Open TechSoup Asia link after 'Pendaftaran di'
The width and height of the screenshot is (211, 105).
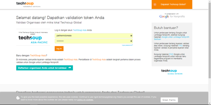coord(99,60)
